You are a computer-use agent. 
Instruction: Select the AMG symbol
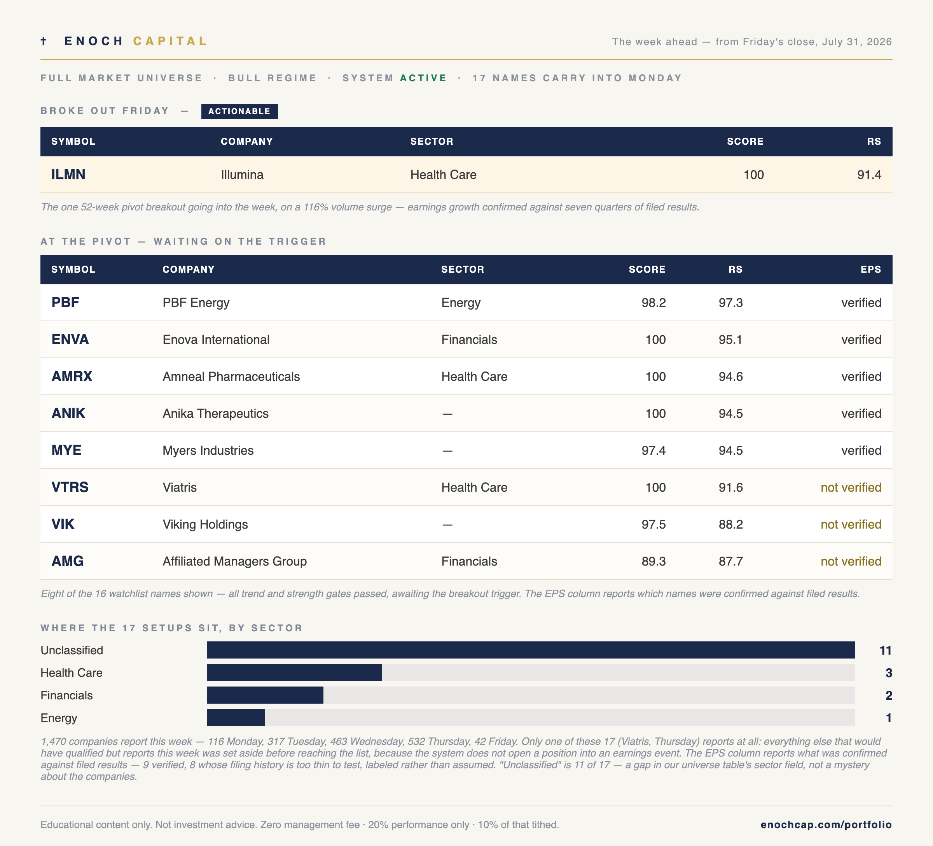68,561
